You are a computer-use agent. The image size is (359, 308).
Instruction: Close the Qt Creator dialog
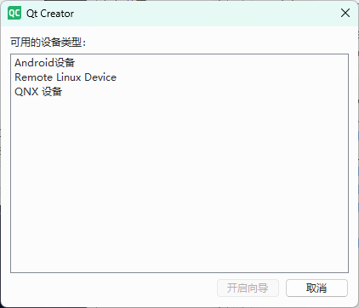[345, 13]
